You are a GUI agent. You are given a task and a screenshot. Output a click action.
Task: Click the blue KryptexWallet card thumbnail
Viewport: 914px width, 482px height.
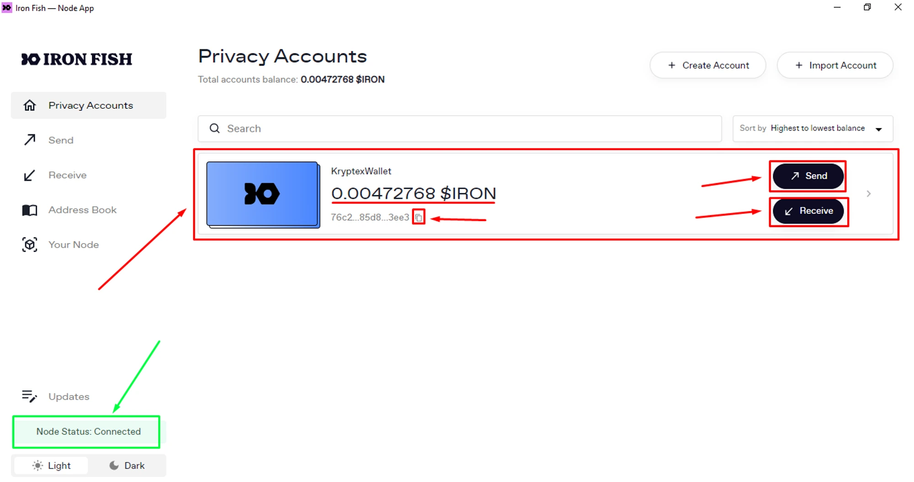pyautogui.click(x=263, y=194)
